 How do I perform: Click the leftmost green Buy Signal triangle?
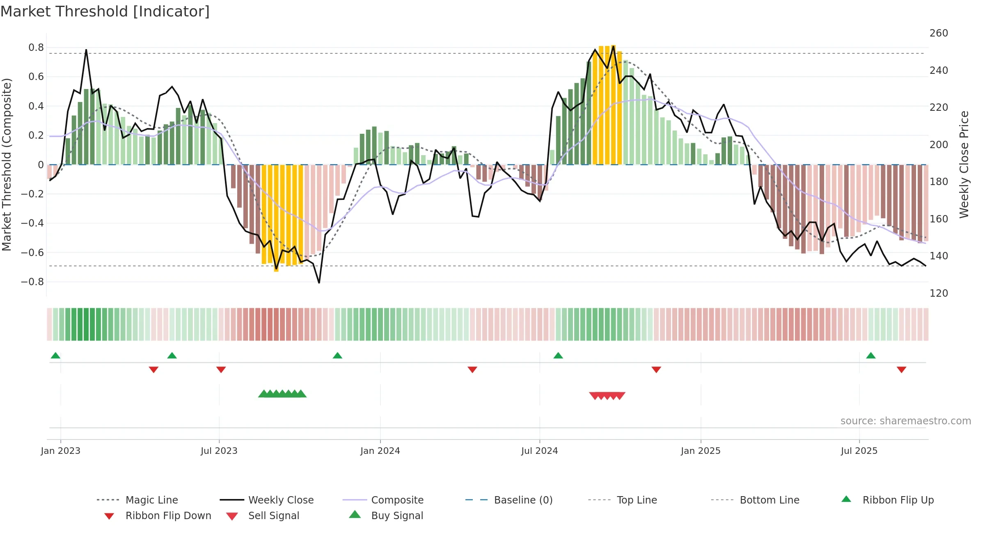pos(263,394)
